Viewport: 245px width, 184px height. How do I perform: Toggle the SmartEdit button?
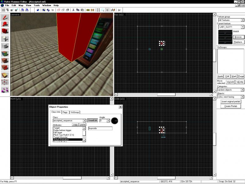tap(92, 121)
